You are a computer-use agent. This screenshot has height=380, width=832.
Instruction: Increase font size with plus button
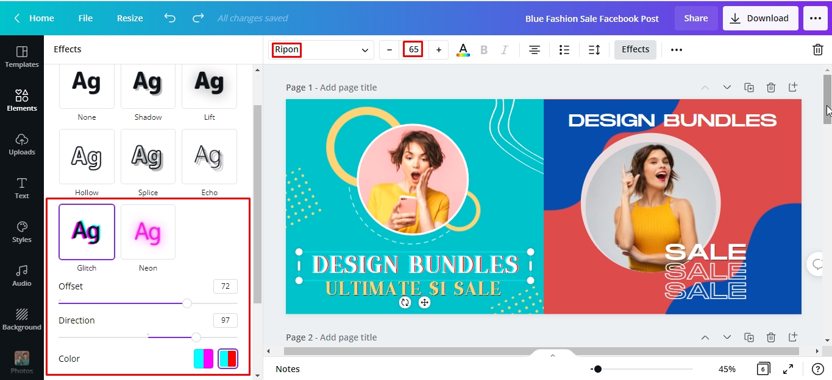[438, 50]
